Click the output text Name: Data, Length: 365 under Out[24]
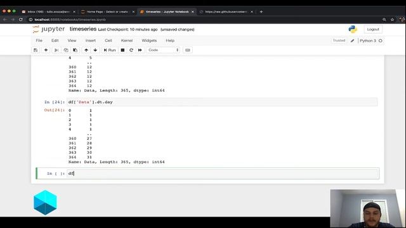 click(117, 162)
